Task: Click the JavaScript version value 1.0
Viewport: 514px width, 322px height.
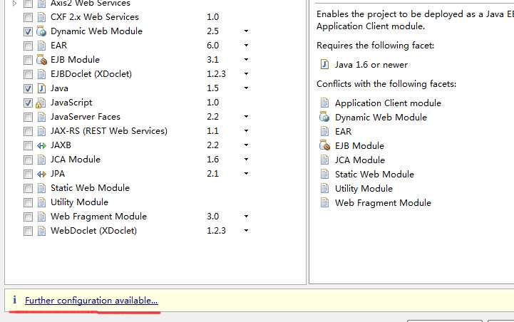Action: 212,103
